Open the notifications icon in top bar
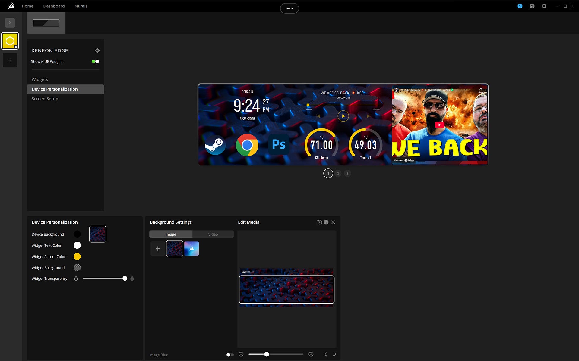 pyautogui.click(x=520, y=6)
